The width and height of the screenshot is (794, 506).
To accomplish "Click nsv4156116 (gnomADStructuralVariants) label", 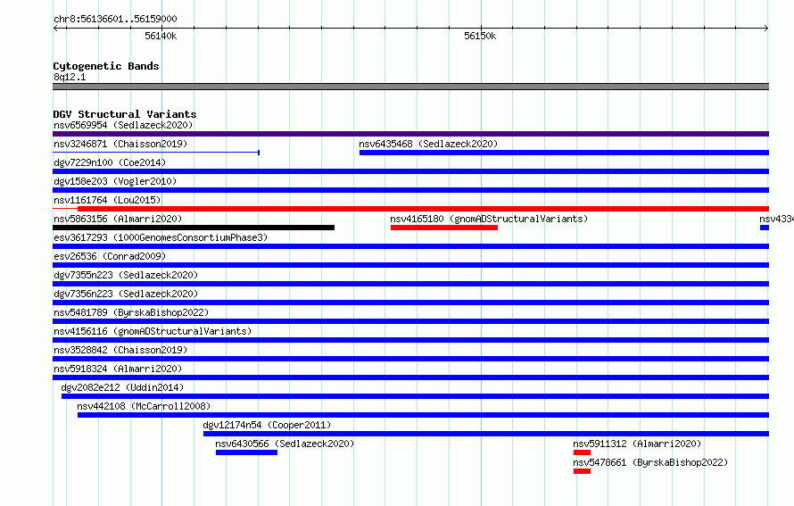I will pos(153,331).
